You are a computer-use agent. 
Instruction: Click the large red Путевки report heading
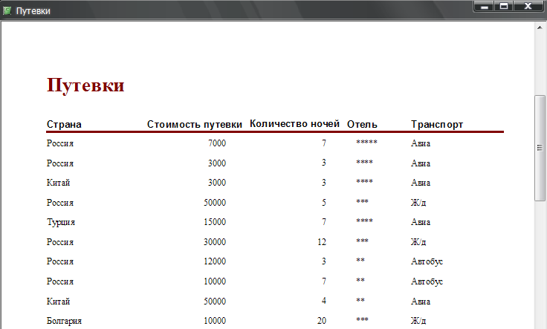(x=85, y=85)
